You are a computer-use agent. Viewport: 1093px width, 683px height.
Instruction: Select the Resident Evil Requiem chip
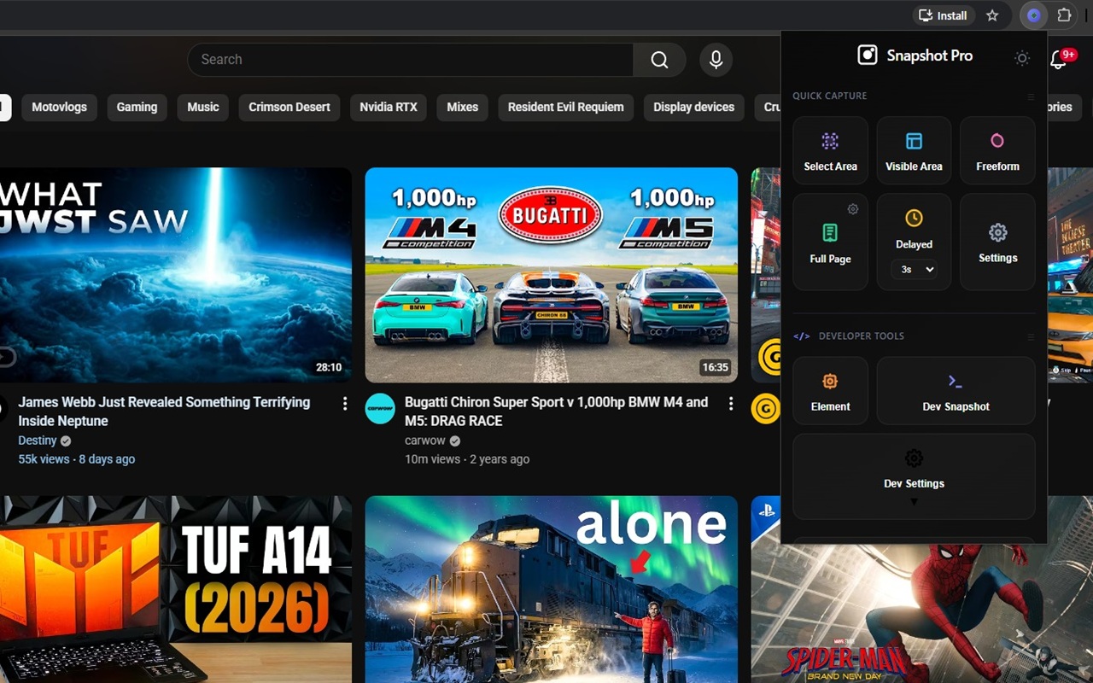(x=565, y=108)
